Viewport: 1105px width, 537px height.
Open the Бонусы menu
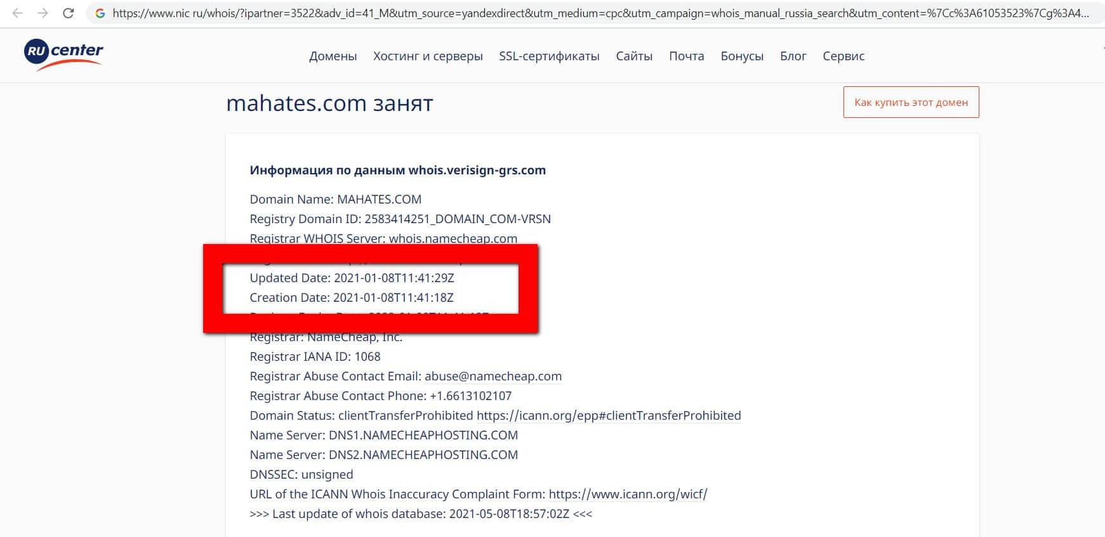click(742, 56)
